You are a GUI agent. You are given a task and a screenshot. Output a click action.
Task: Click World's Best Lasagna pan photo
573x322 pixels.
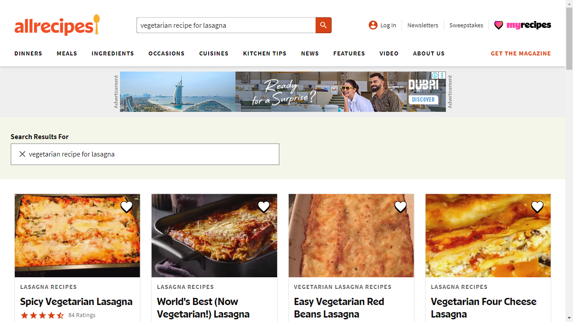pyautogui.click(x=214, y=236)
